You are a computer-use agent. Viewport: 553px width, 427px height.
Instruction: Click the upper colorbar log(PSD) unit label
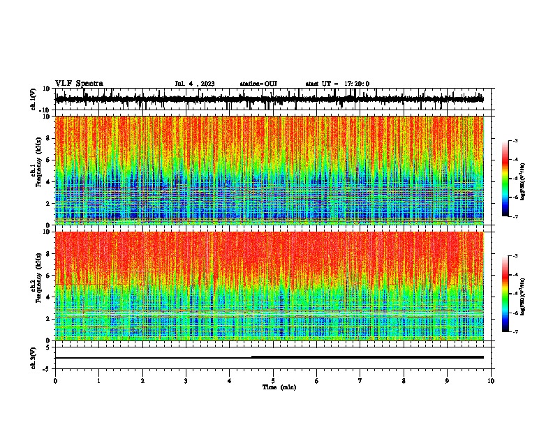click(523, 181)
